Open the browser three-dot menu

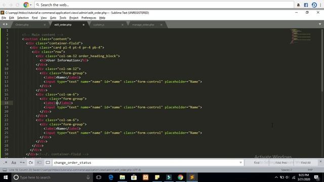320,5
